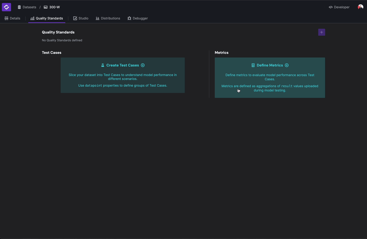Click the purple plus button for Quality Standards

click(321, 32)
